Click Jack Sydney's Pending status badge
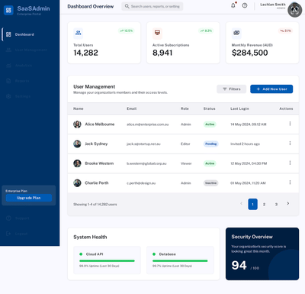The image size is (305, 294). [211, 144]
